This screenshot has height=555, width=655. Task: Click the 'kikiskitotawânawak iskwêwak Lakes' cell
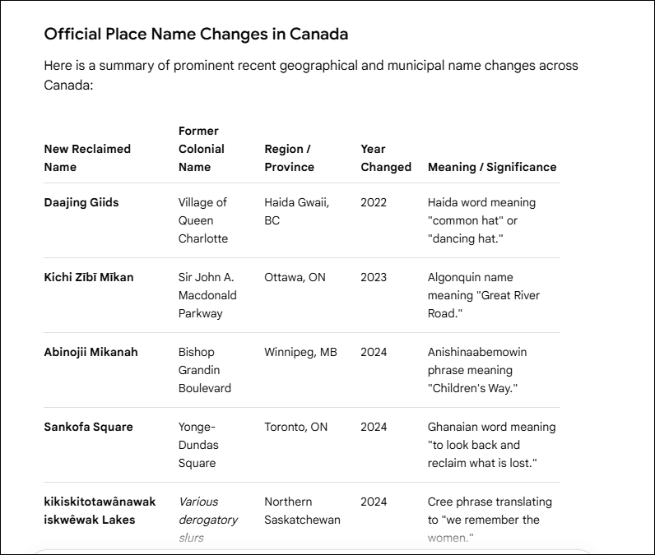100,511
